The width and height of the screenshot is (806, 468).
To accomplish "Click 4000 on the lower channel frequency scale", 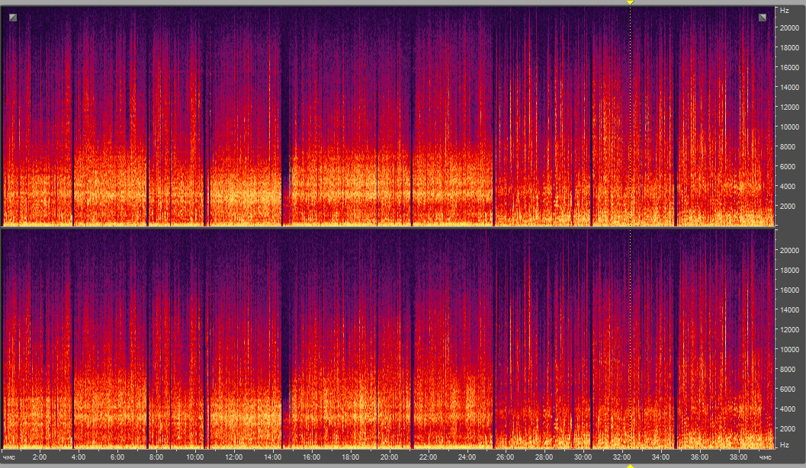I will (x=788, y=409).
